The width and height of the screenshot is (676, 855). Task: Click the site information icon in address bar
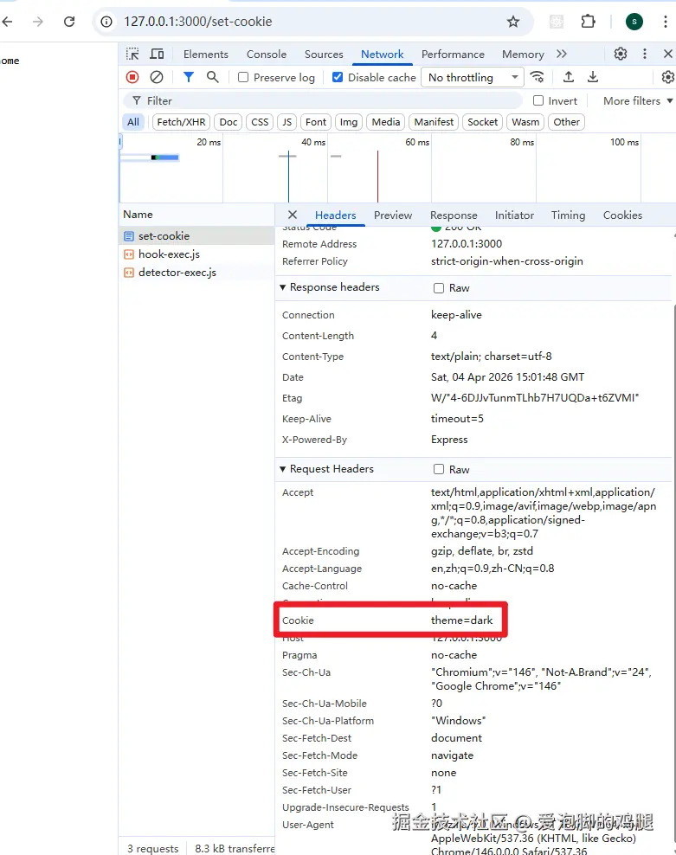pyautogui.click(x=106, y=22)
